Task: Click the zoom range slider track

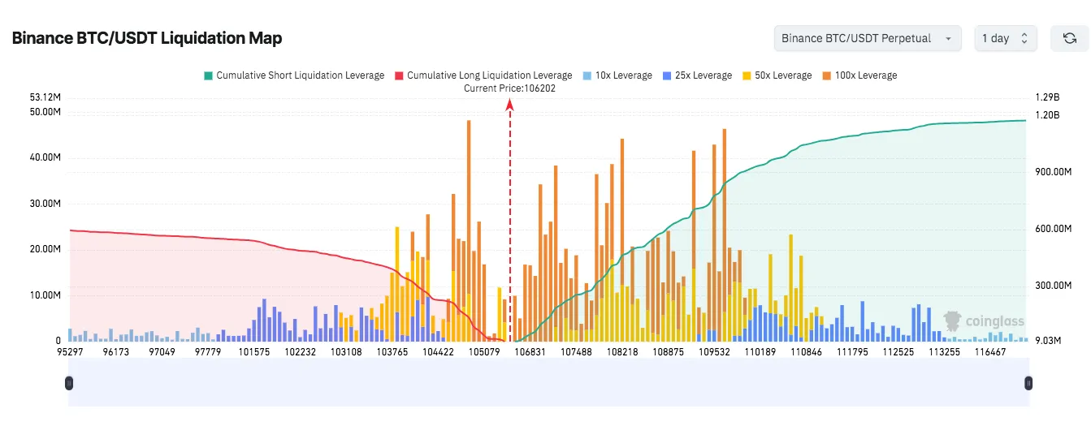Action: 548,382
